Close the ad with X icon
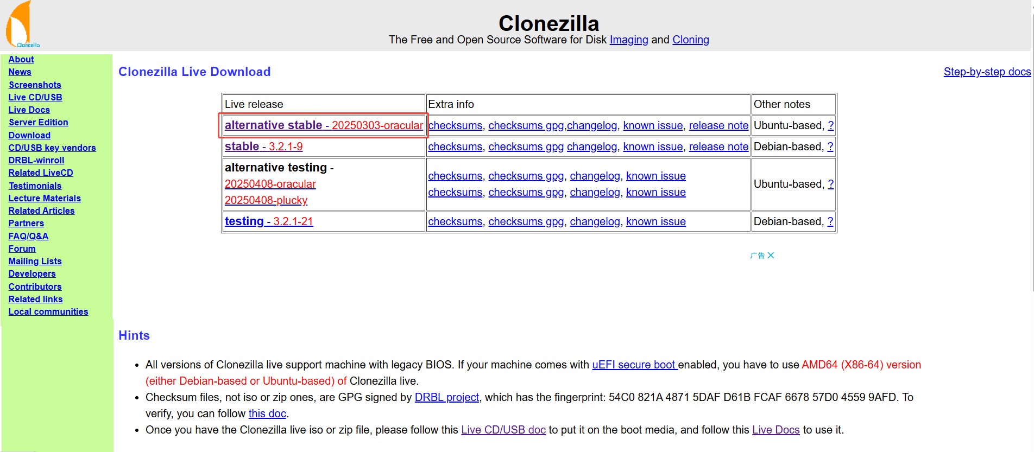This screenshot has height=452, width=1034. (x=771, y=255)
